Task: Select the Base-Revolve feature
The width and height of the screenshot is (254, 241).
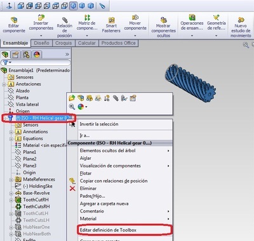Action: 36,193
